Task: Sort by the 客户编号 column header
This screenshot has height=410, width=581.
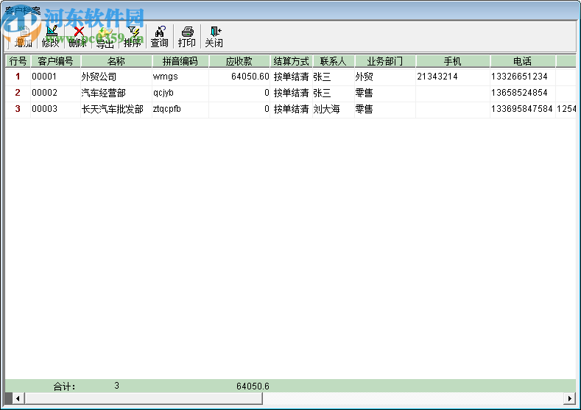Action: point(55,61)
